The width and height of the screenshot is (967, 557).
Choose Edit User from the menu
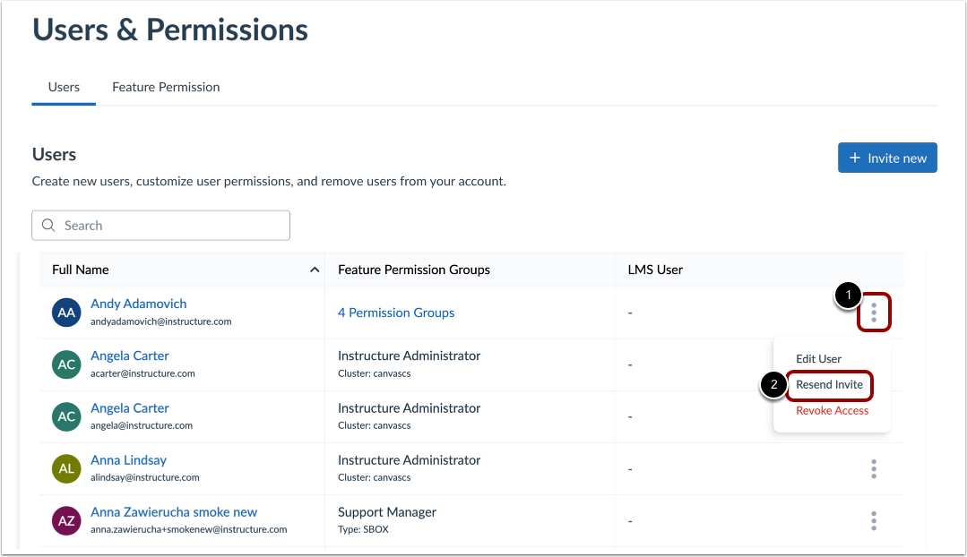818,359
